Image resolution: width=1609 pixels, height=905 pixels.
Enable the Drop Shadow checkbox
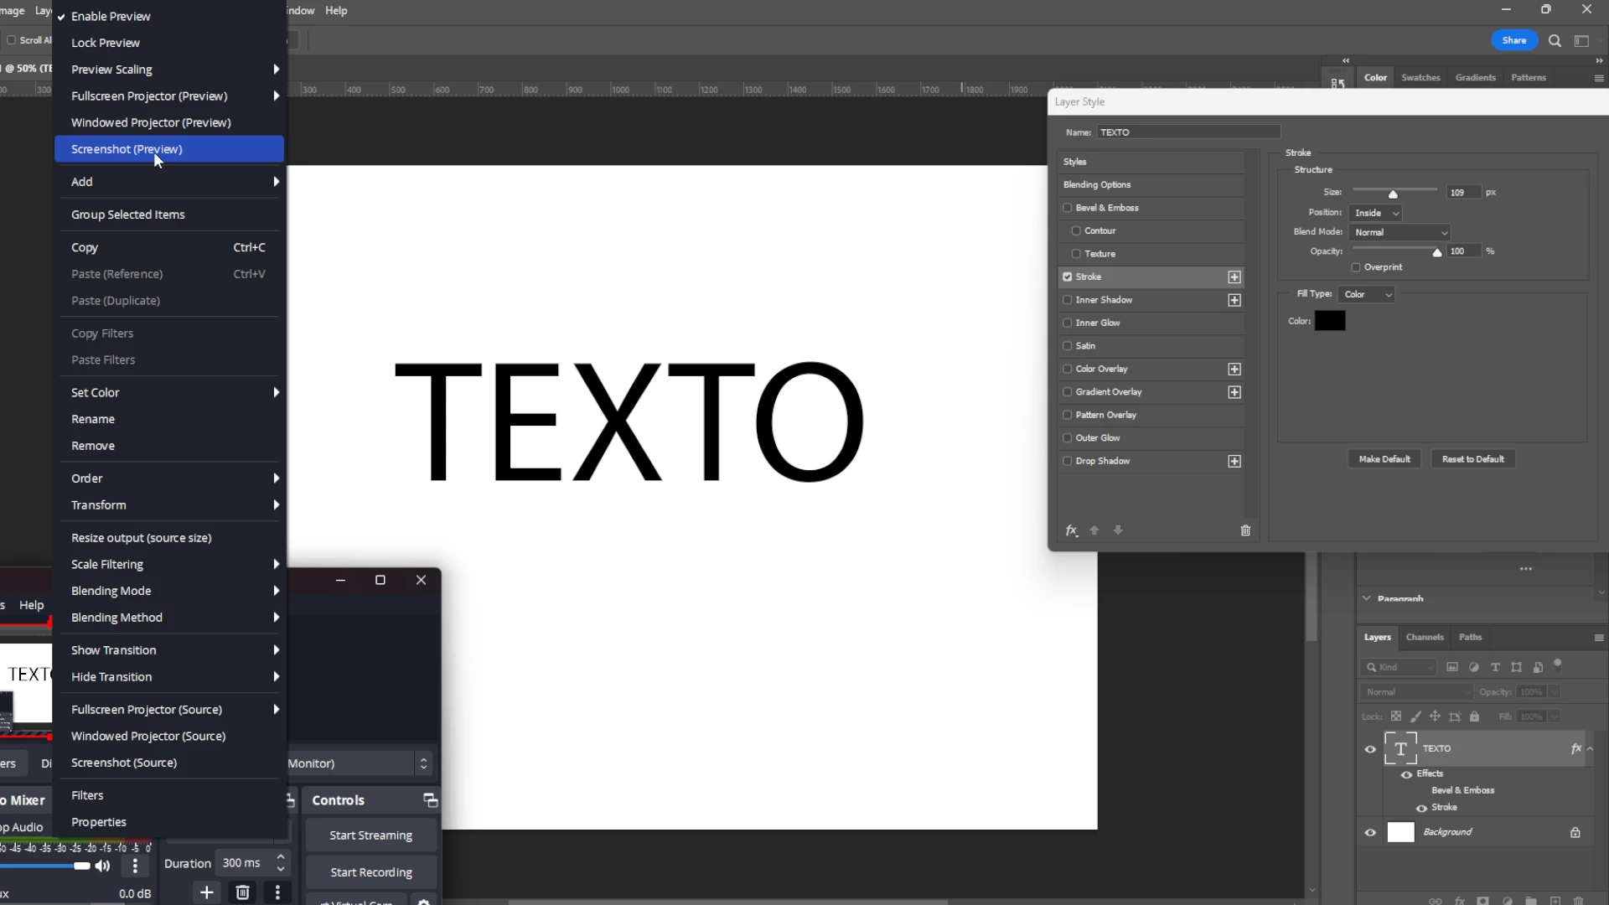pos(1068,461)
